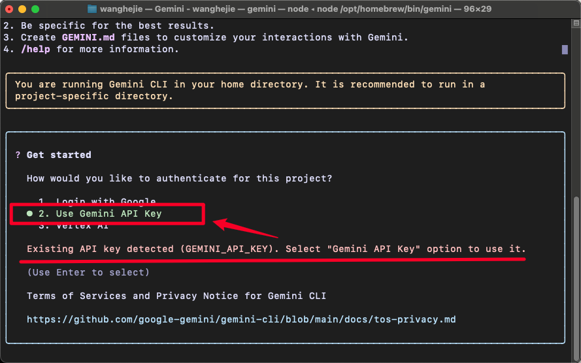Maximize the window with the green title bar button
Image resolution: width=581 pixels, height=363 pixels.
coord(35,9)
